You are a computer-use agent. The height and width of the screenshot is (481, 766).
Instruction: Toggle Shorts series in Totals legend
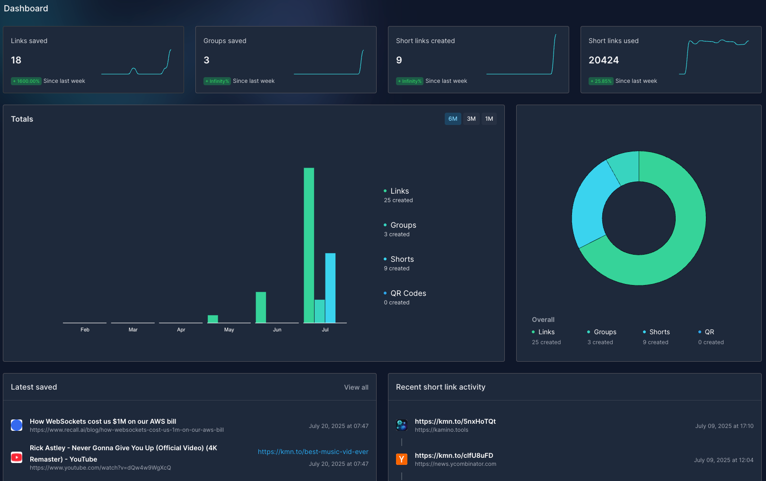tap(402, 259)
